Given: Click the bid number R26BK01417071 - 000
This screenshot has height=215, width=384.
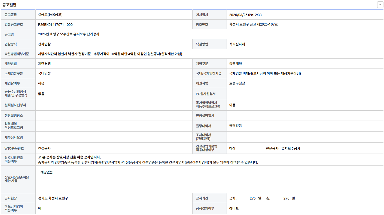Looking at the screenshot, I should click(55, 24).
